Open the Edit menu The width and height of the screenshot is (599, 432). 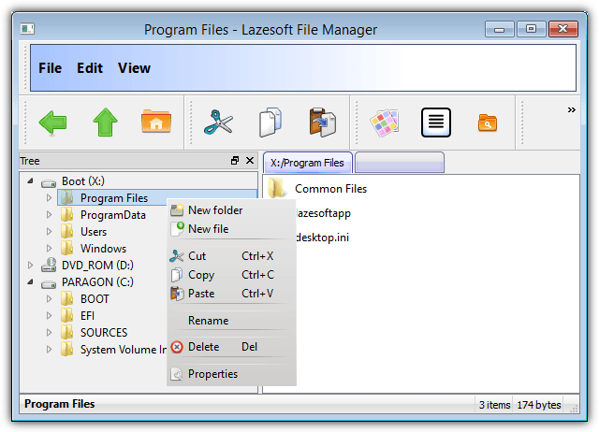[x=90, y=68]
